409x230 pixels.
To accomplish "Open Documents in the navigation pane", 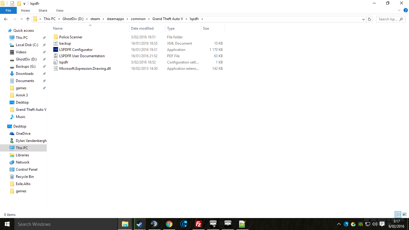I will (25, 81).
